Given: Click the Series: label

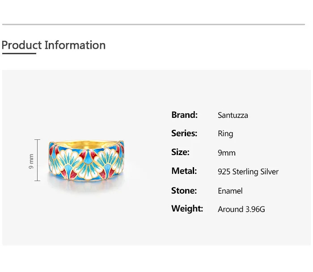Looking at the screenshot, I should click(x=184, y=133).
